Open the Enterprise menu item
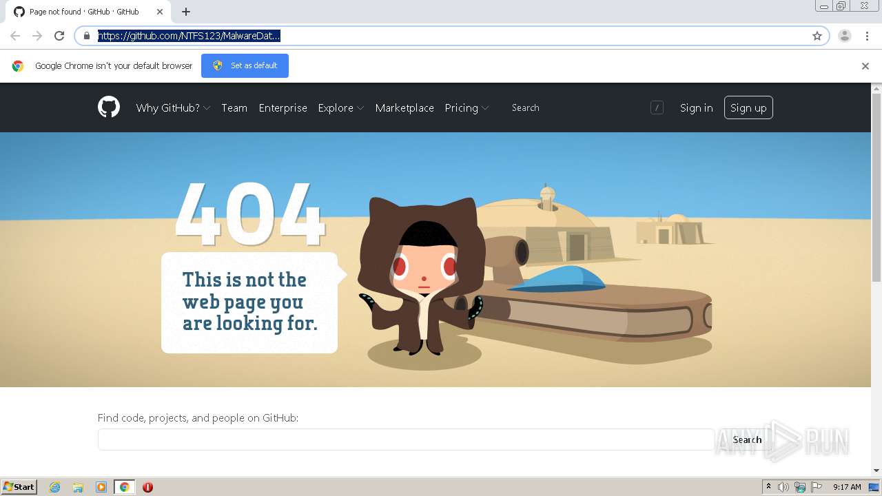 (283, 107)
